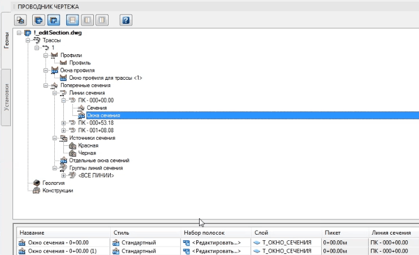Click icon of Окно профиля для трассы <1>
Screen dimensions: 419x255
[x=63, y=78]
